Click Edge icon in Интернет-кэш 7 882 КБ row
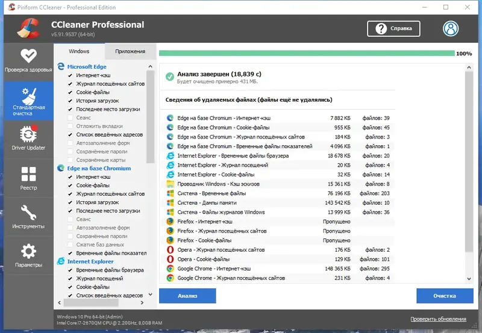This screenshot has width=482, height=333. 170,118
